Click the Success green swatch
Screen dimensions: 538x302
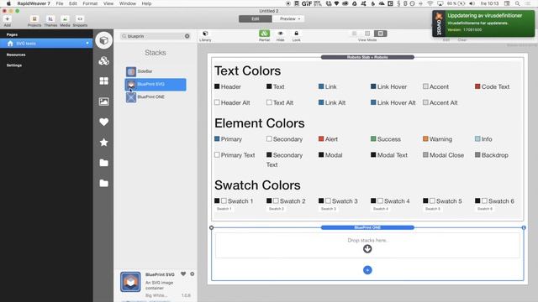click(x=373, y=139)
